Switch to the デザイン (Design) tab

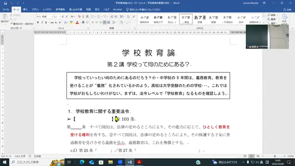coord(35,10)
